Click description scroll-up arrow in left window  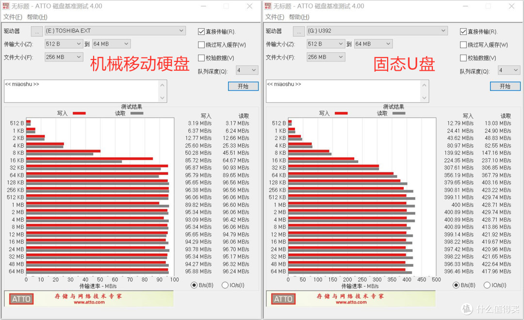pos(163,85)
